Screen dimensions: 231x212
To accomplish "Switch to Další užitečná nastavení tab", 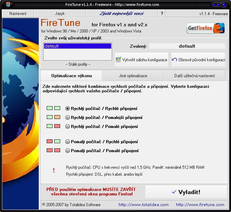I will [x=194, y=76].
